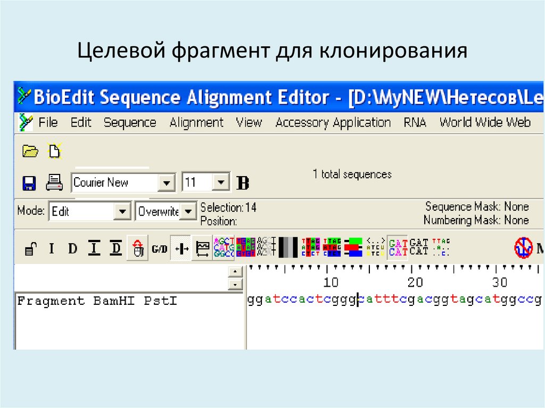Open the Accessory Application menu
Screen dimensions: 545x408
333,122
